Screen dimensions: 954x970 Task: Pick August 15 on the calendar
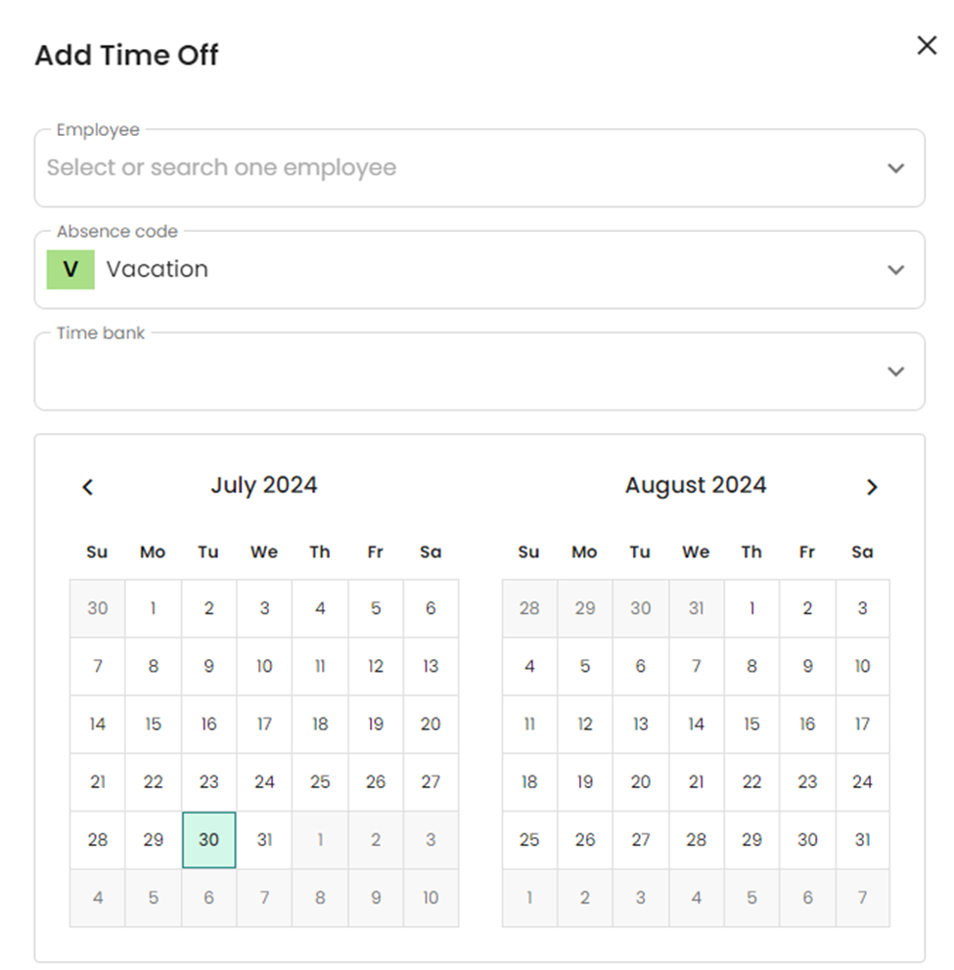pyautogui.click(x=751, y=725)
